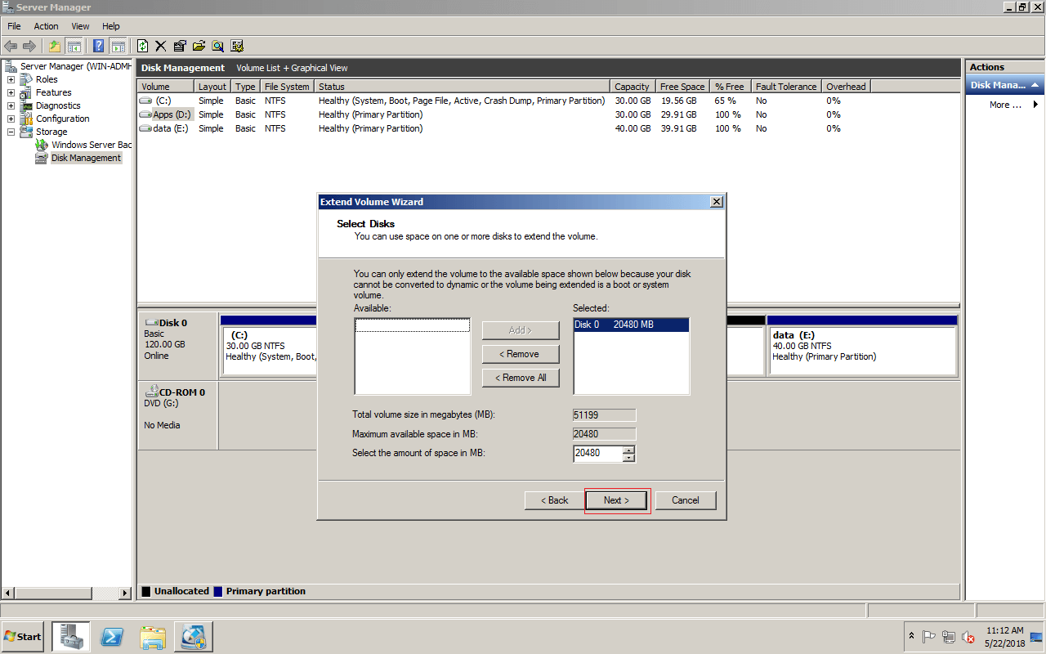Click the 11:12 AM clock in the tray

click(1004, 630)
